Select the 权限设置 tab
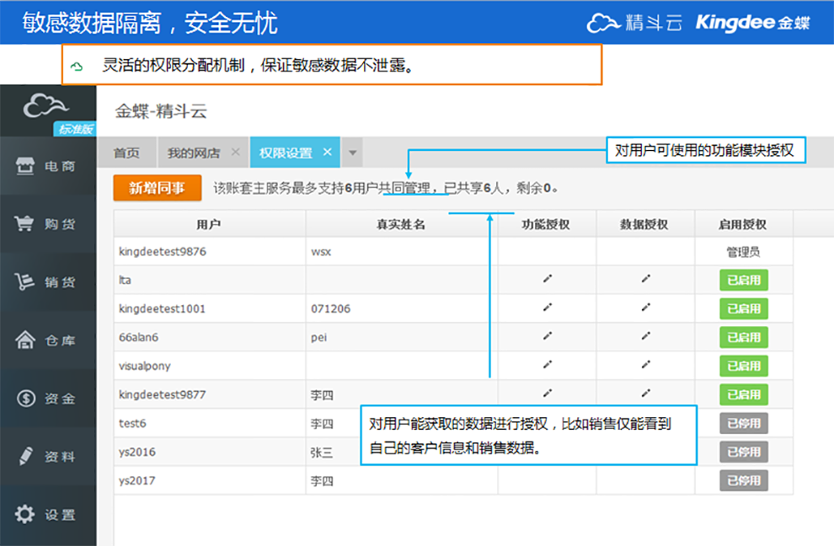The width and height of the screenshot is (834, 546). point(286,153)
